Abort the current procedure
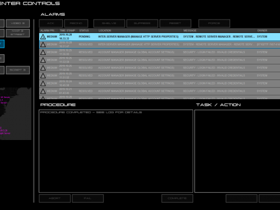280x210 pixels. click(x=55, y=198)
